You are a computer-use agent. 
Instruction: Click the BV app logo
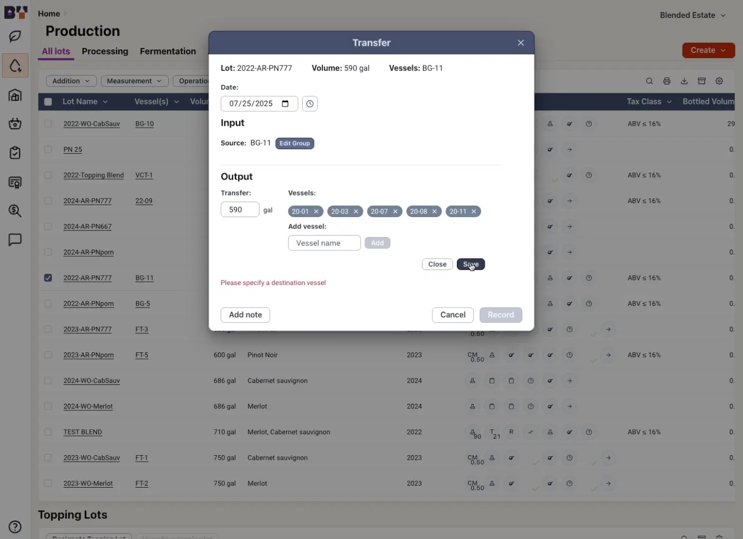15,12
